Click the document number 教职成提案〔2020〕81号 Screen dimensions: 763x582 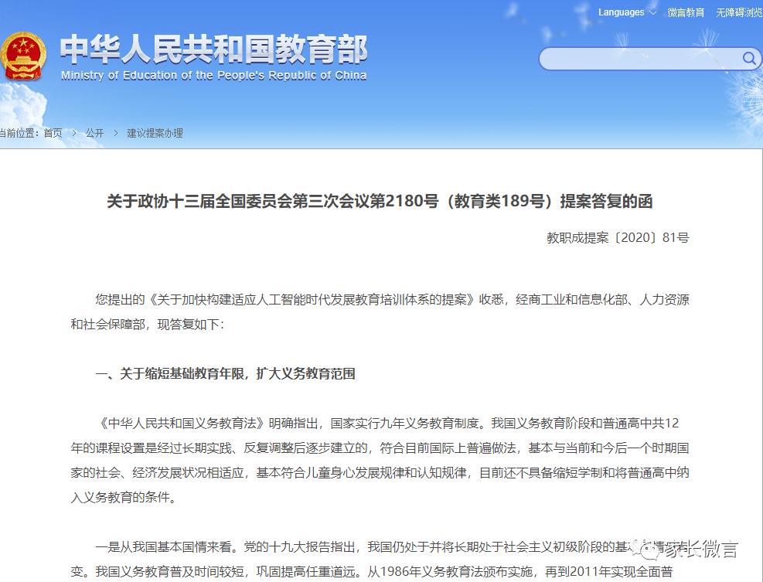point(618,237)
